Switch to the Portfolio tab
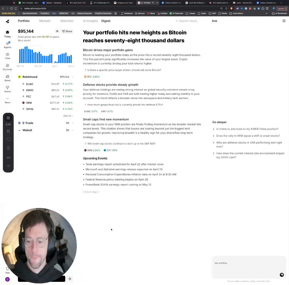 24,21
